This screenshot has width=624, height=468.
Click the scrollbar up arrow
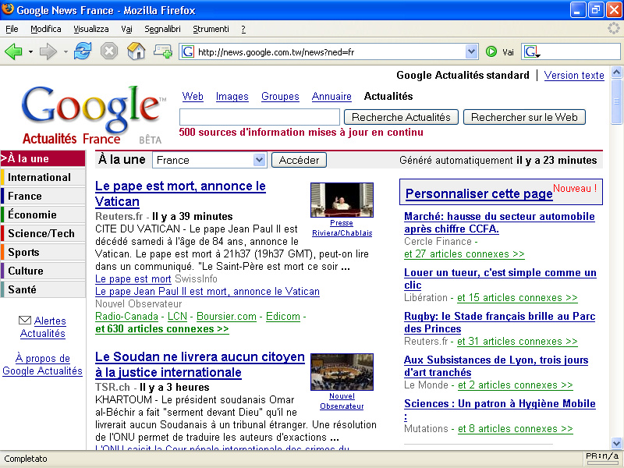pyautogui.click(x=616, y=72)
